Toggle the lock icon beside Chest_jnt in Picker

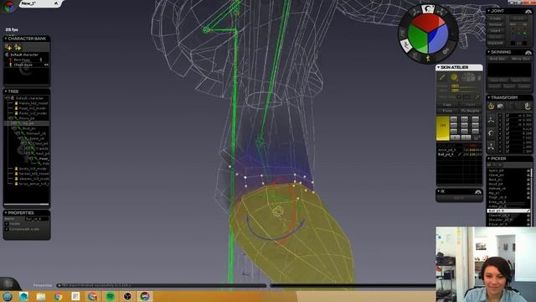point(528,175)
